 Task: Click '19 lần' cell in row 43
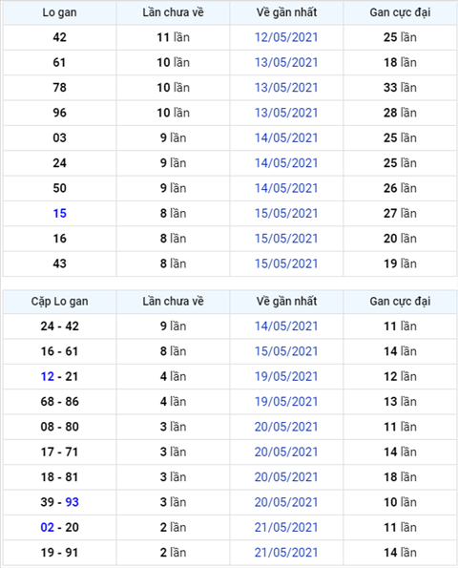tap(400, 263)
